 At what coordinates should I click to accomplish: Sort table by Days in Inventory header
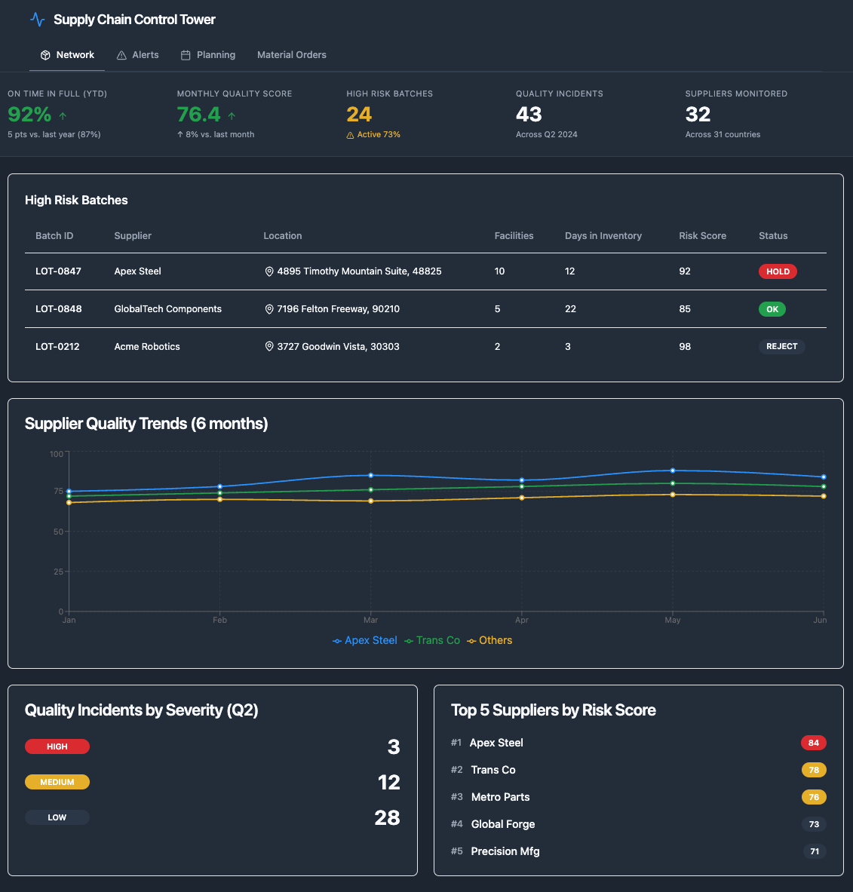[x=603, y=236]
